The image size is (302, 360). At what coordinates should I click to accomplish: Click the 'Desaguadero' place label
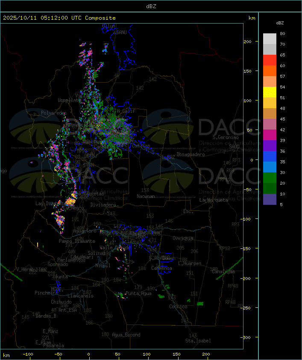[191, 154]
